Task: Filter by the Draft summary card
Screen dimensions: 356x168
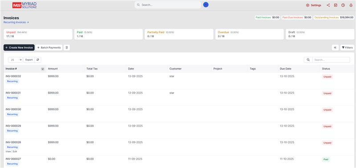Action: click(x=320, y=34)
